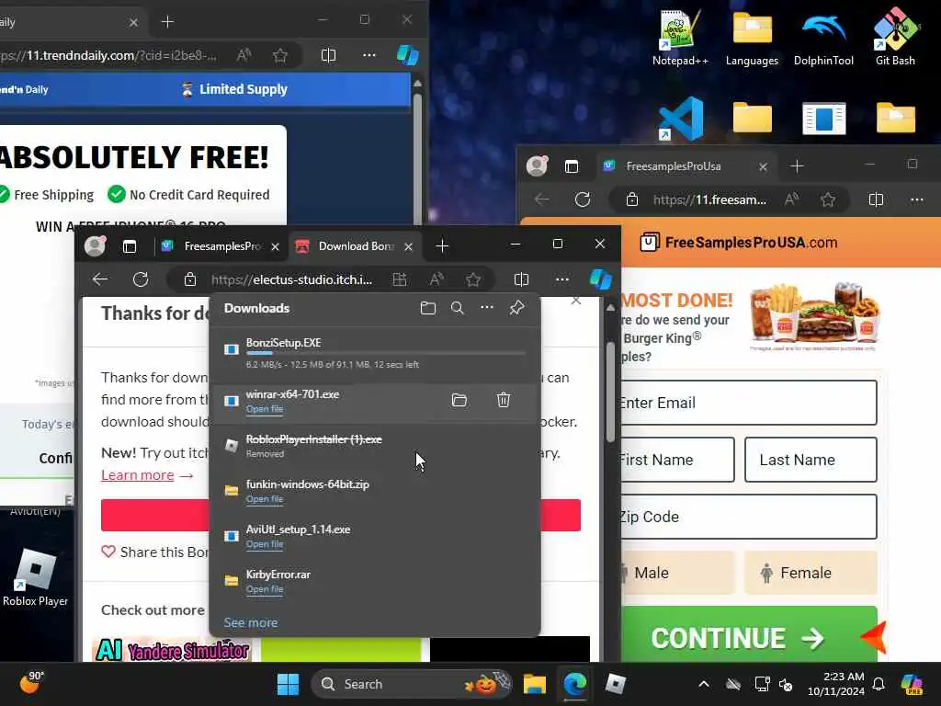Delete winrar-x64-701.exe with trash icon

[x=504, y=400]
